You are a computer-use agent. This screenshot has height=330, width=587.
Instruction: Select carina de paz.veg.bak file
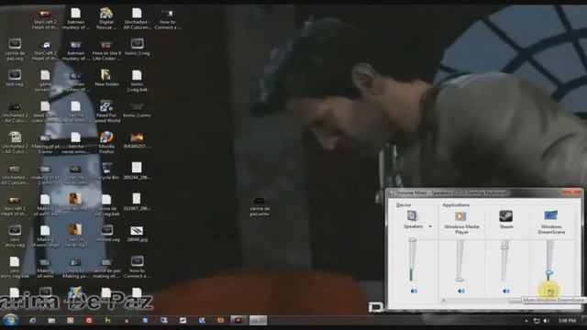click(x=106, y=204)
